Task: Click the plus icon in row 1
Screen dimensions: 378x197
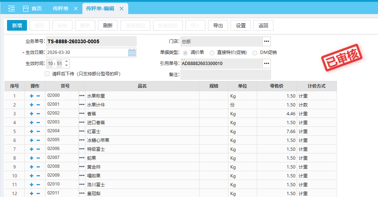Action: pyautogui.click(x=32, y=96)
